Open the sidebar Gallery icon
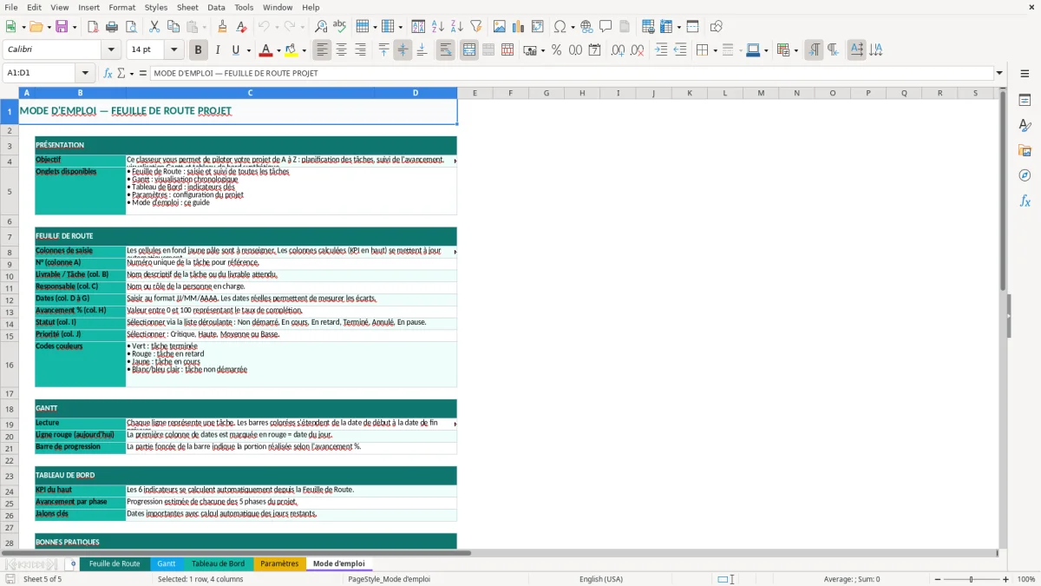The width and height of the screenshot is (1041, 586). 1025,150
